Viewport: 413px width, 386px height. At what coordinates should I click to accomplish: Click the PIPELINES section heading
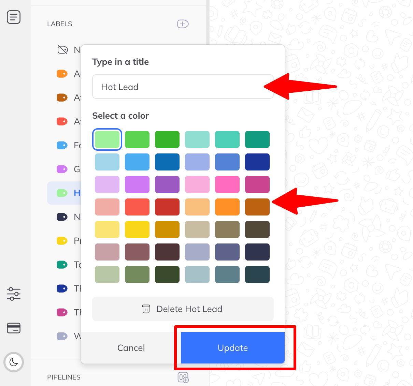(x=64, y=377)
